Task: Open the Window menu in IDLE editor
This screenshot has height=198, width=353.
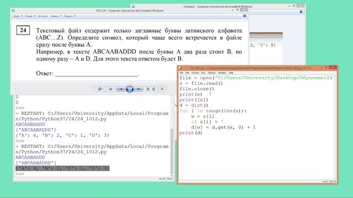Action: point(222,73)
